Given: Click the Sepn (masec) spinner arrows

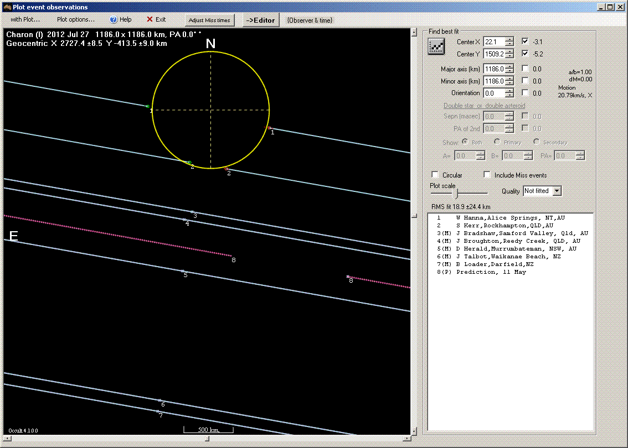Looking at the screenshot, I should coord(509,116).
